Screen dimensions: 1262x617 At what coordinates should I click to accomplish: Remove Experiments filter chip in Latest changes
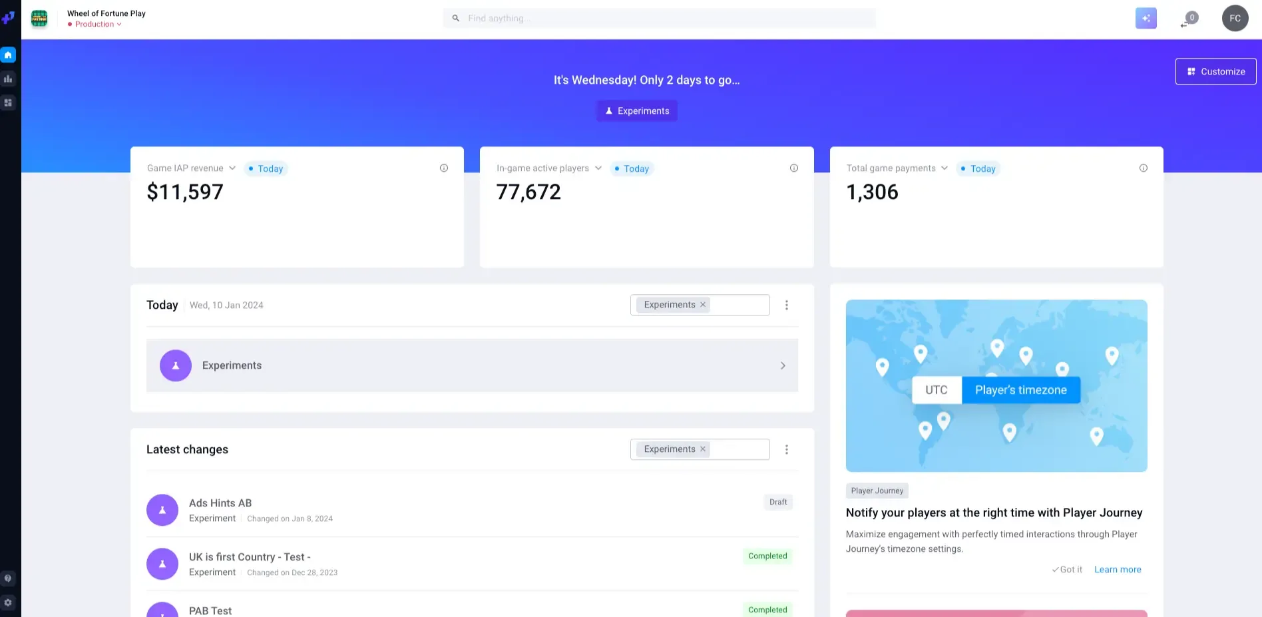tap(703, 449)
